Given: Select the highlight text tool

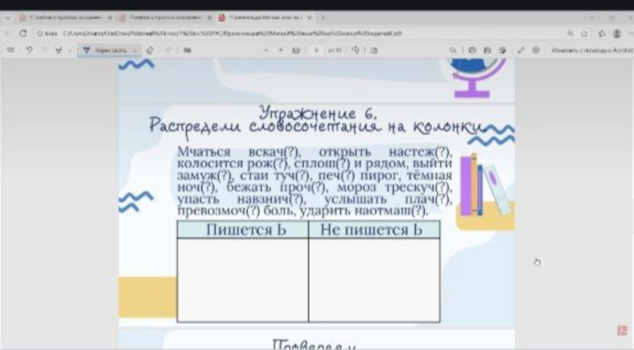Looking at the screenshot, I should point(59,50).
